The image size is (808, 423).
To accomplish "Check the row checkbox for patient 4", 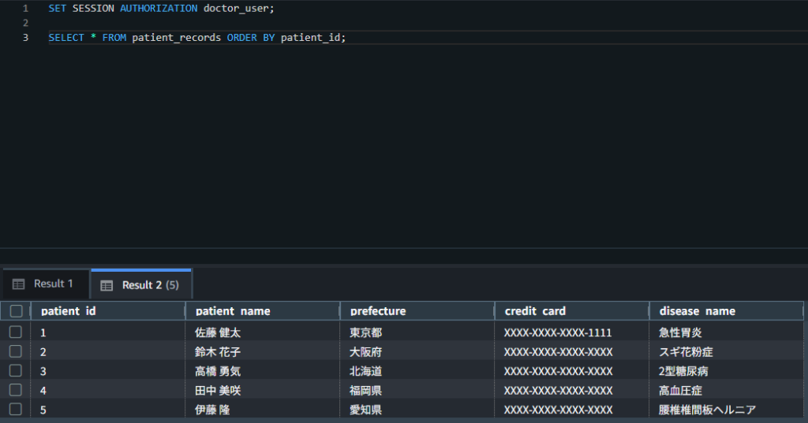I will [x=16, y=390].
